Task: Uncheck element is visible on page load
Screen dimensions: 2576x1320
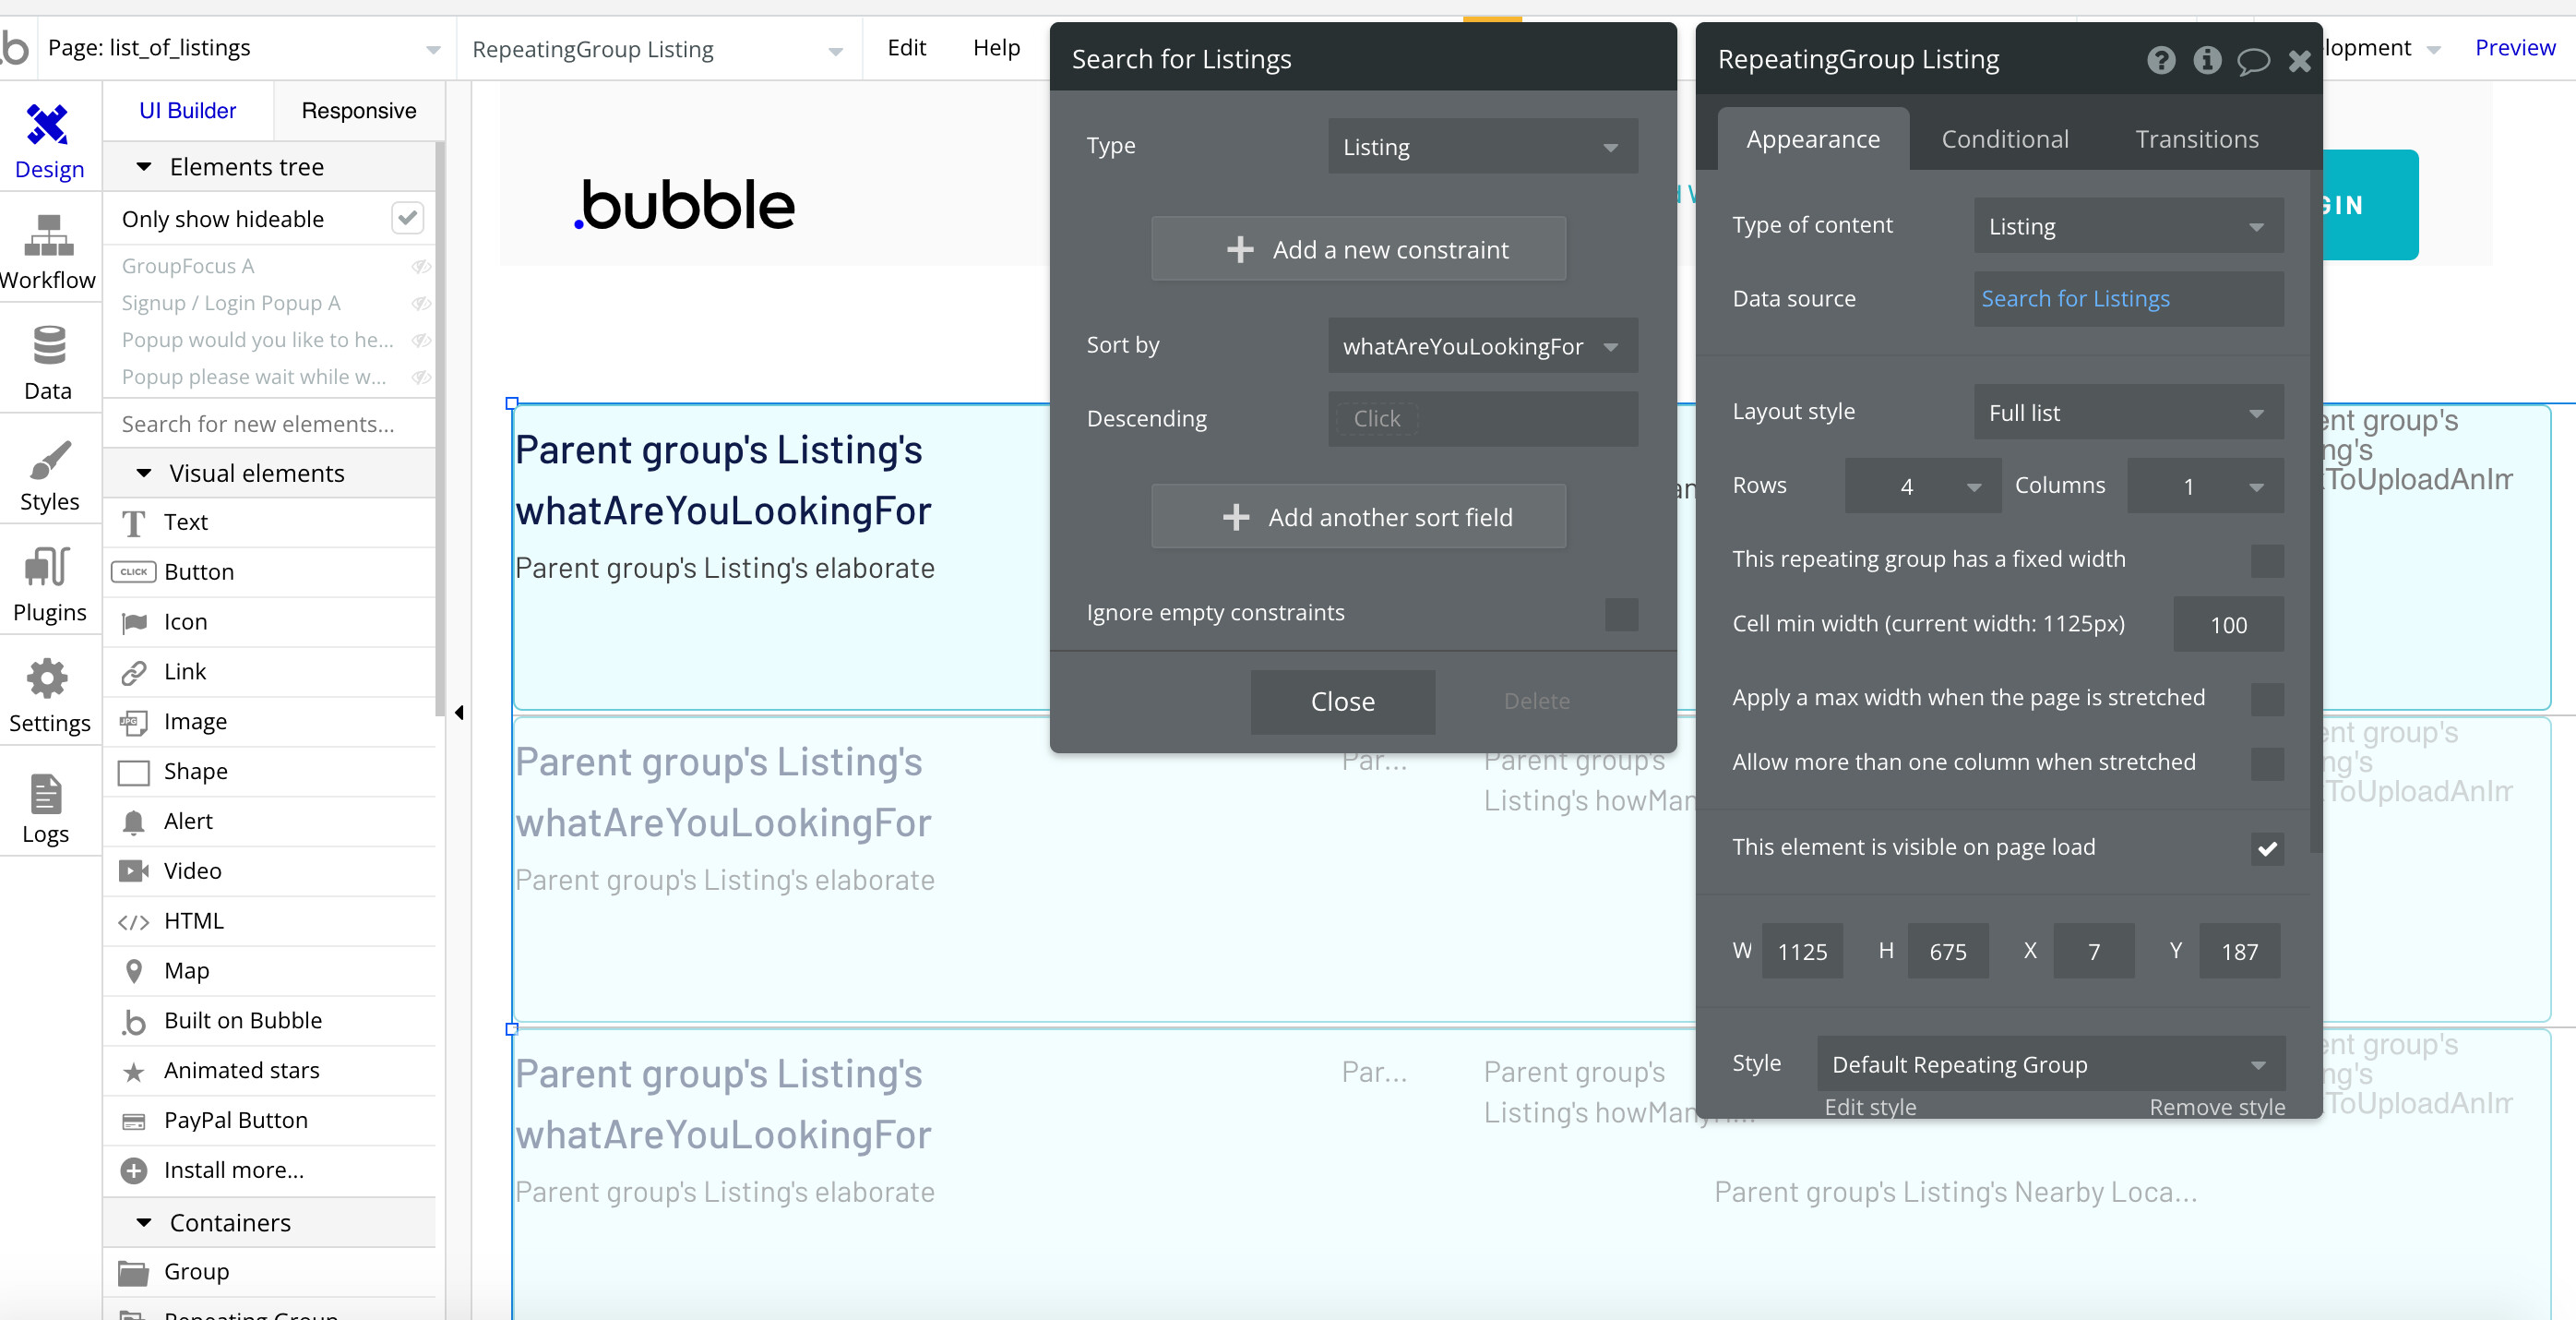Action: point(2267,848)
